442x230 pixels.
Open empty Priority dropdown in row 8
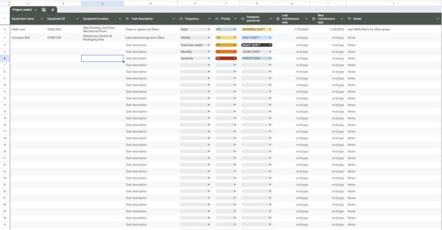click(x=226, y=72)
